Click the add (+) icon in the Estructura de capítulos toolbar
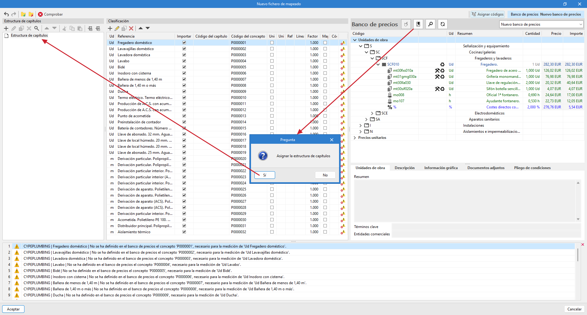Screen dimensions: 587x315 (x=6, y=28)
